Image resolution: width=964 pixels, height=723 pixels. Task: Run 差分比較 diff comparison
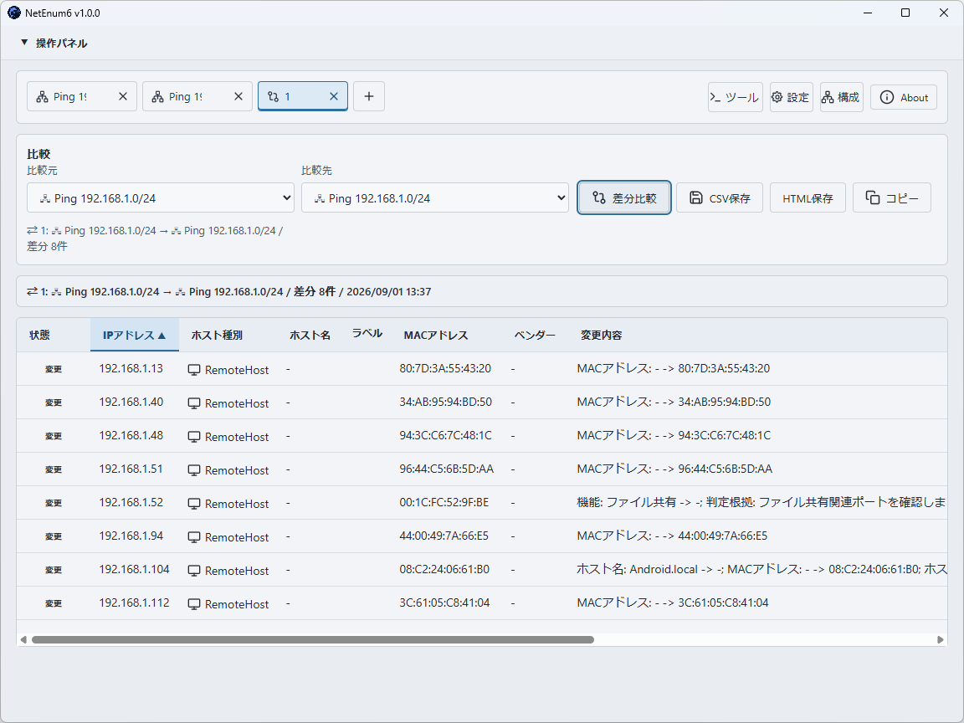tap(624, 198)
